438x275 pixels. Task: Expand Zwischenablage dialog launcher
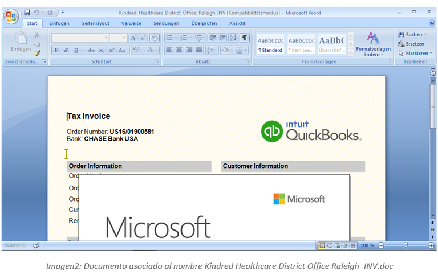click(x=44, y=61)
